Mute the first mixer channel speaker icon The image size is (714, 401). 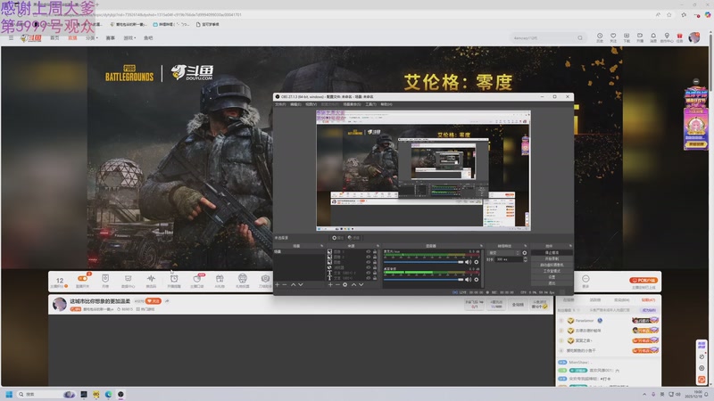click(x=468, y=262)
